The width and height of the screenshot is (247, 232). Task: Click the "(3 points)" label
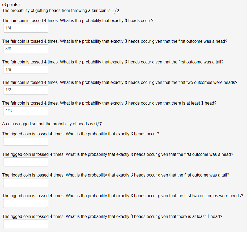[x=11, y=5]
